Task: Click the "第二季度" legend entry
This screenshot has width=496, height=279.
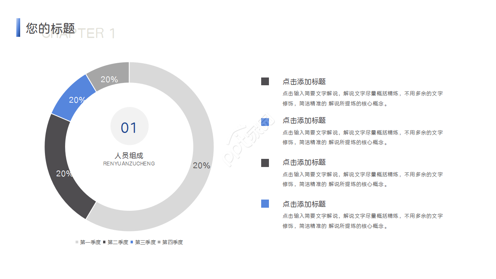Action: [115, 242]
